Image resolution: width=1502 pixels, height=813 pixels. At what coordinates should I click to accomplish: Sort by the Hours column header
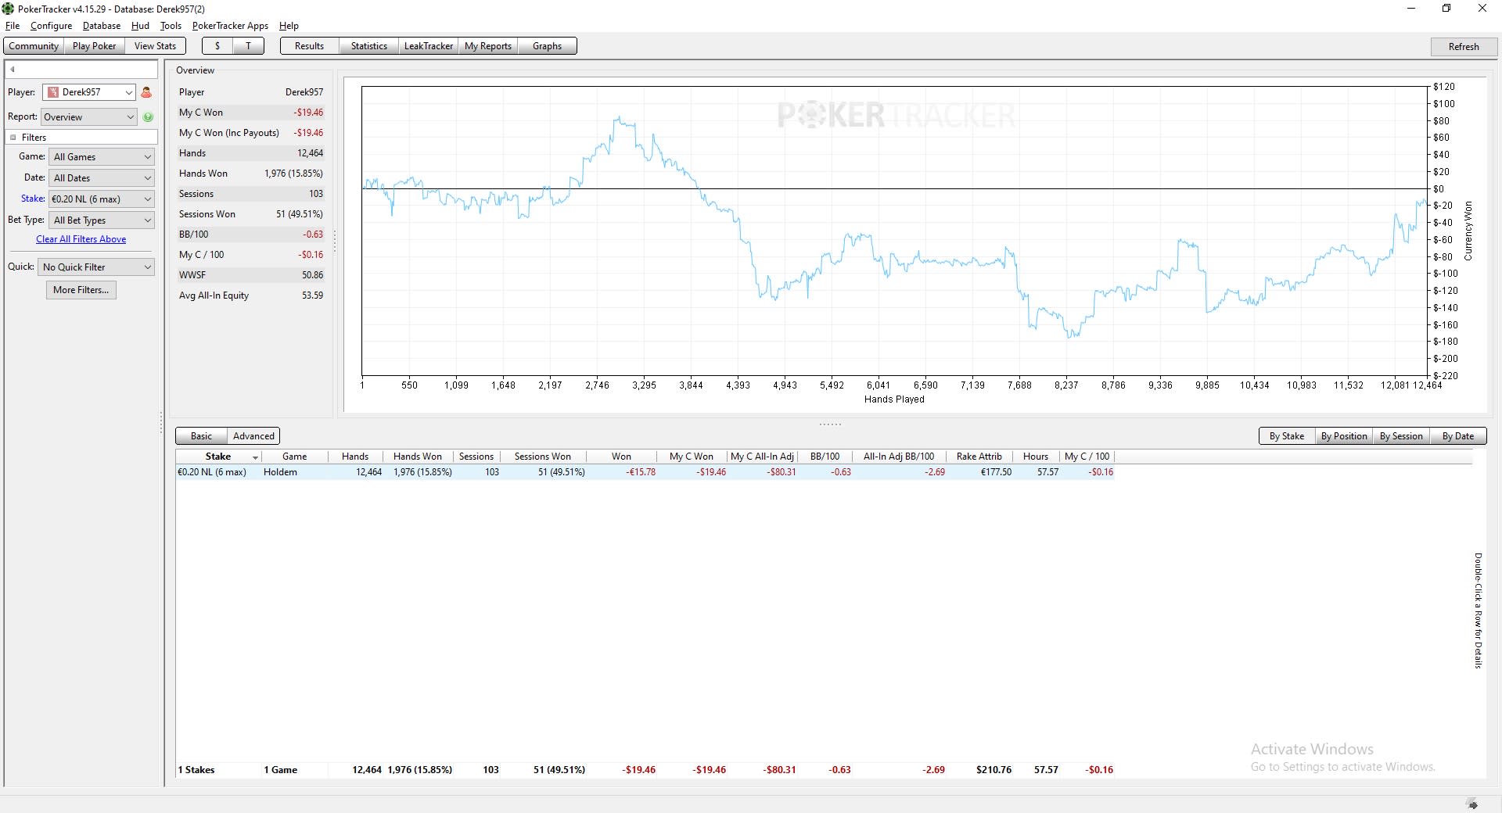coord(1036,457)
